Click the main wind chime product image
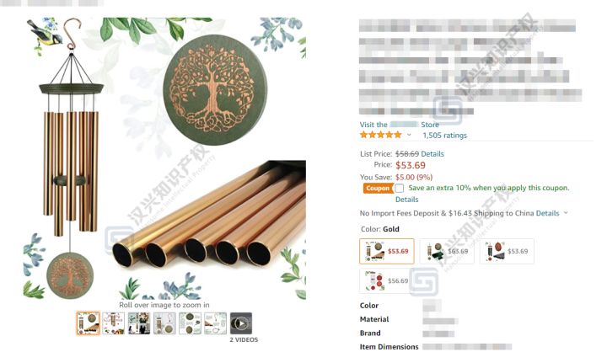Screen dimensions: 607x352 pos(164,158)
